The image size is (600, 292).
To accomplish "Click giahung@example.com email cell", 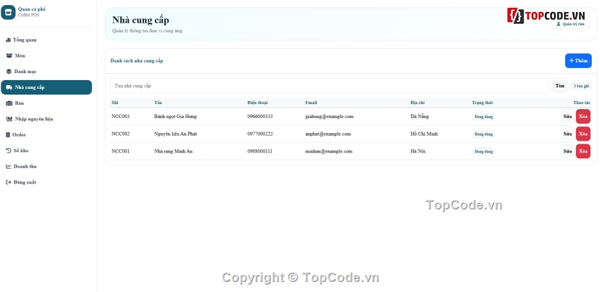I will (329, 116).
